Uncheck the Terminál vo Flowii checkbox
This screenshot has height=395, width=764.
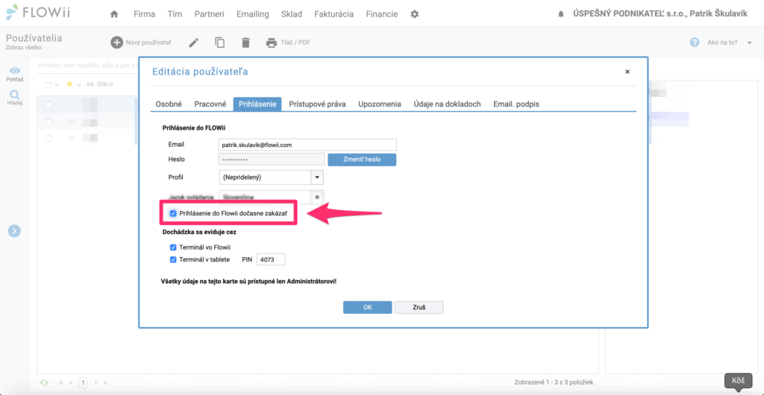[173, 247]
